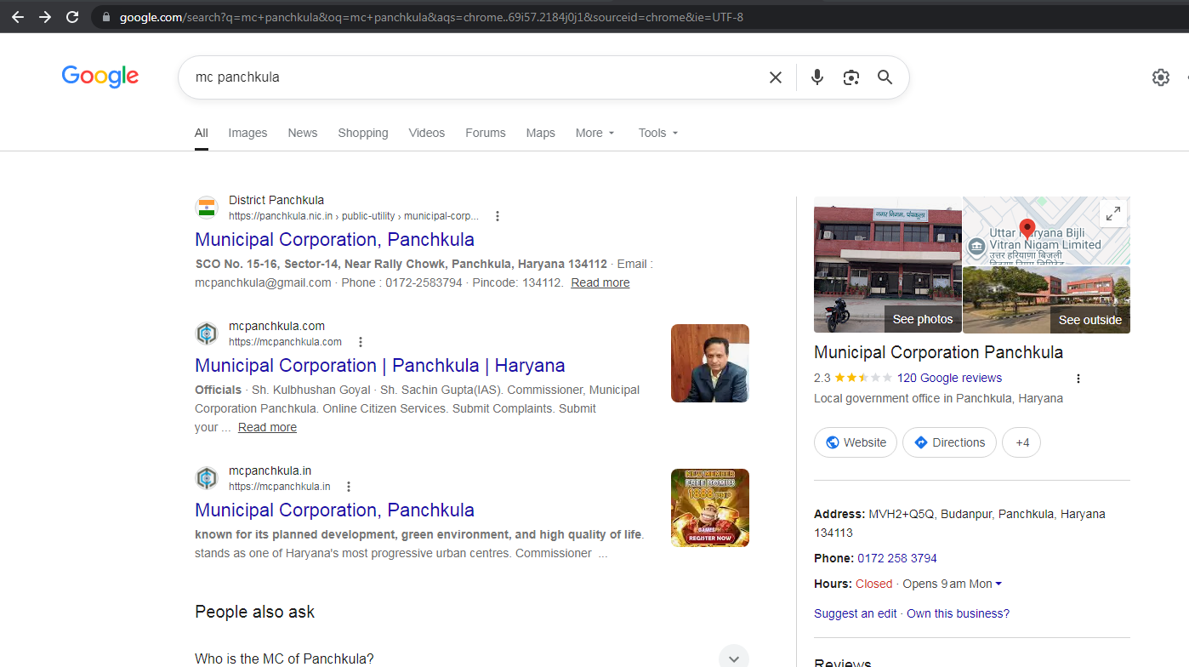Image resolution: width=1189 pixels, height=667 pixels.
Task: Submit the search with the magnifier icon
Action: tap(885, 77)
